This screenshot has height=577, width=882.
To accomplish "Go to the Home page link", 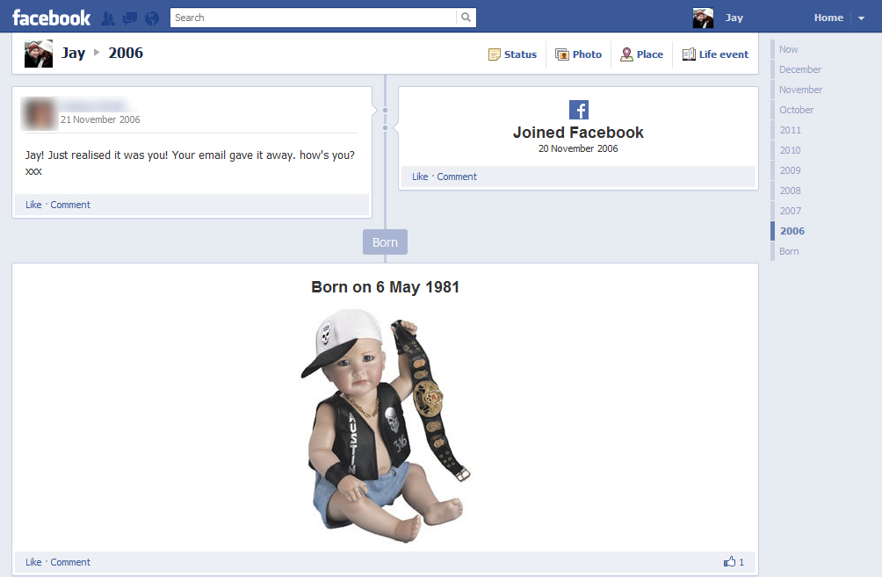I will (828, 18).
